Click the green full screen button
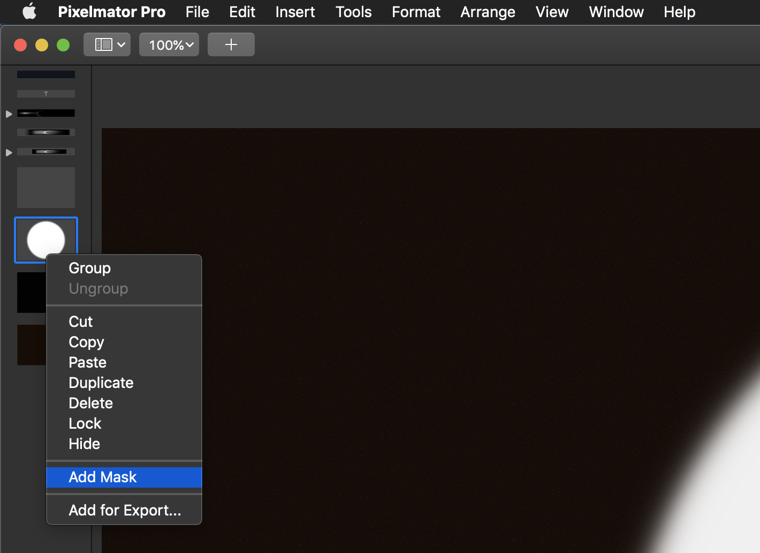This screenshot has height=553, width=760. tap(63, 45)
